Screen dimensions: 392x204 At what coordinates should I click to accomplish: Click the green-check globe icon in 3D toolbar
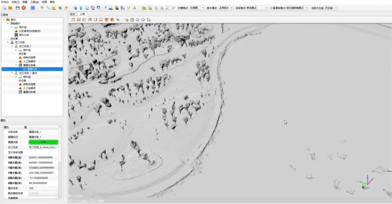tap(127, 20)
